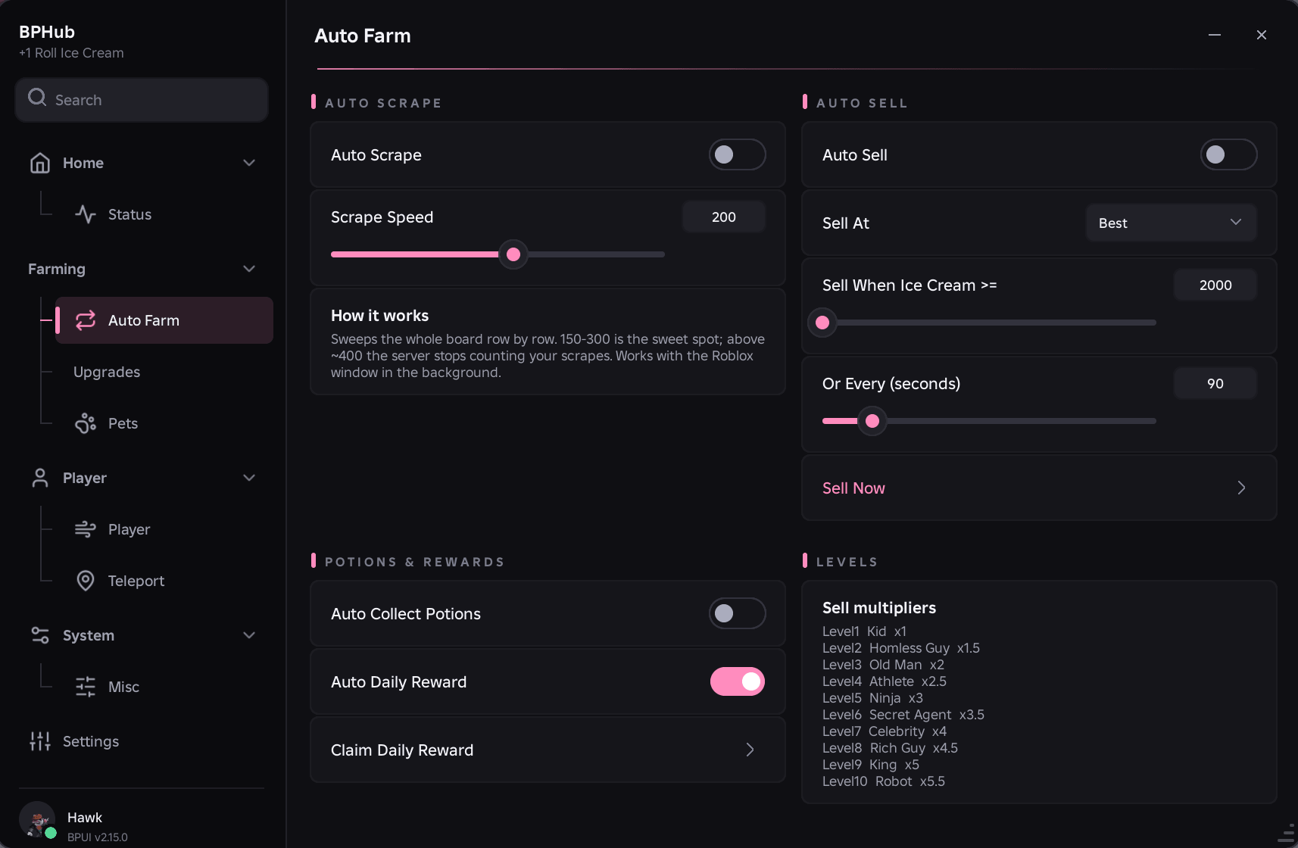Click the Sell Now arrow icon
This screenshot has width=1298, height=848.
coord(1241,488)
